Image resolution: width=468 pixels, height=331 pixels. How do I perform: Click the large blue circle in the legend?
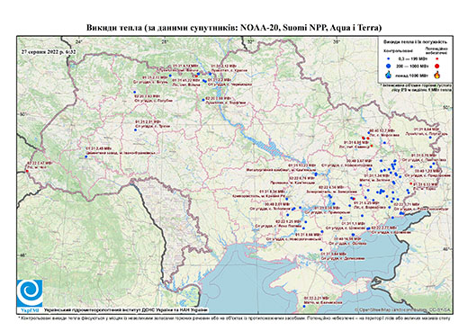pyautogui.click(x=389, y=66)
